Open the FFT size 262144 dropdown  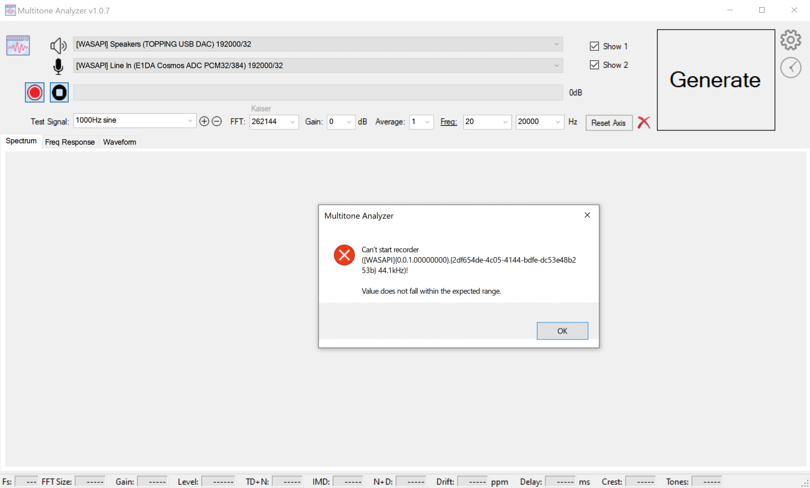(x=274, y=121)
